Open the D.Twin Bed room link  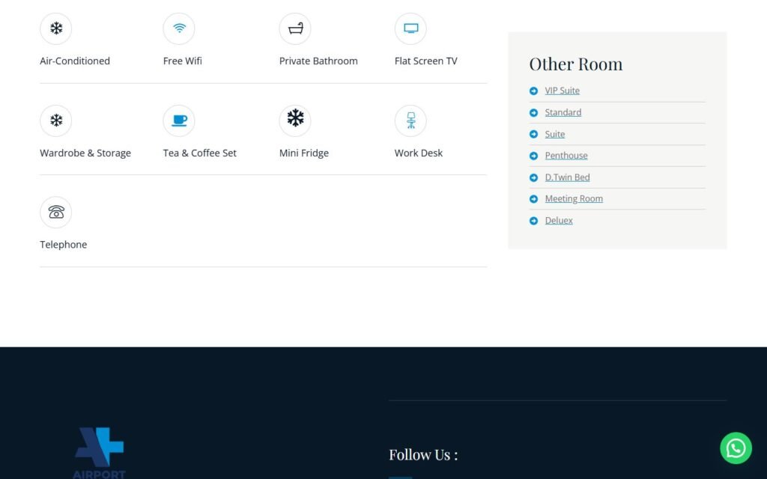click(568, 177)
